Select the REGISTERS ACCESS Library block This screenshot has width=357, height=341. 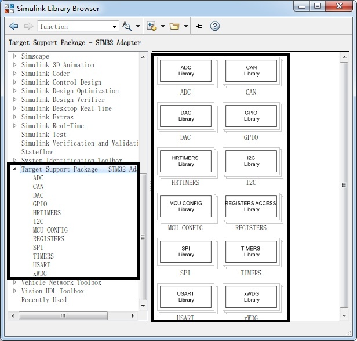[x=252, y=206]
